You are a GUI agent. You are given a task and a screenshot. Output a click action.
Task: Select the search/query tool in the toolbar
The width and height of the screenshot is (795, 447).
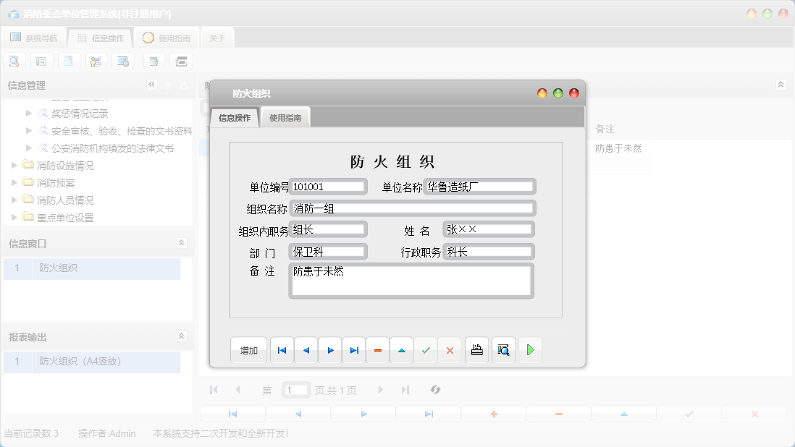[14, 61]
